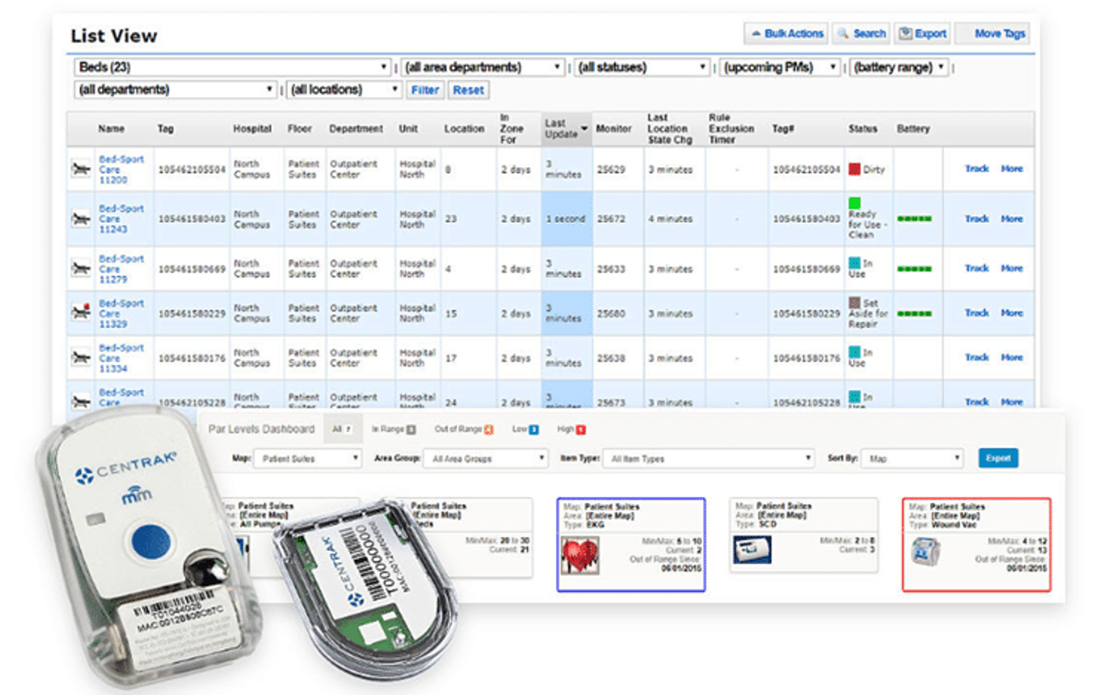Image resolution: width=1097 pixels, height=695 pixels.
Task: Click the Monitor column header
Action: pos(614,129)
